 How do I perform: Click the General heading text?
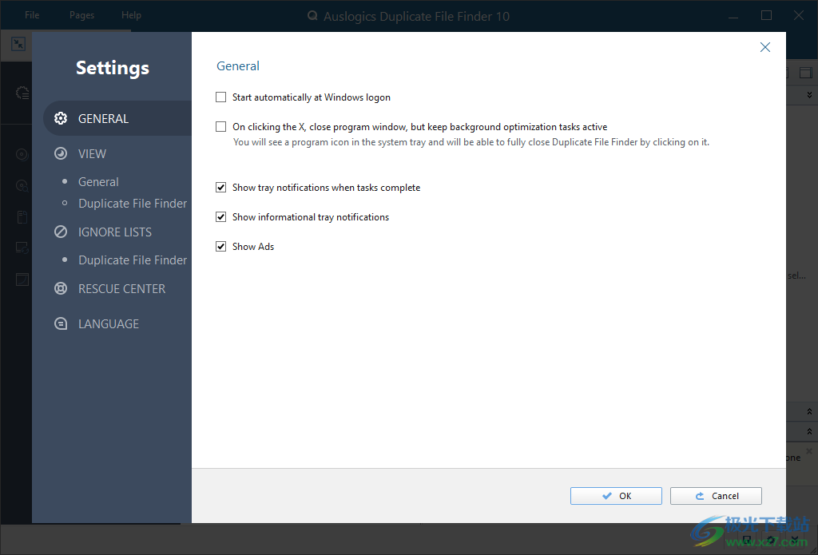tap(238, 66)
